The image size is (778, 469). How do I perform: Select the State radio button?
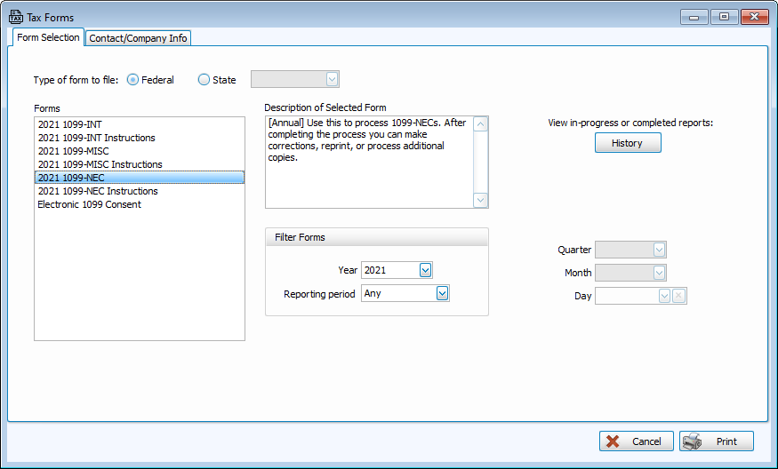205,80
